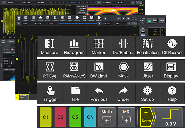Viewport: 185px width, 128px height.
Task: Toggle green channel C3 button
Action: pos(75,117)
